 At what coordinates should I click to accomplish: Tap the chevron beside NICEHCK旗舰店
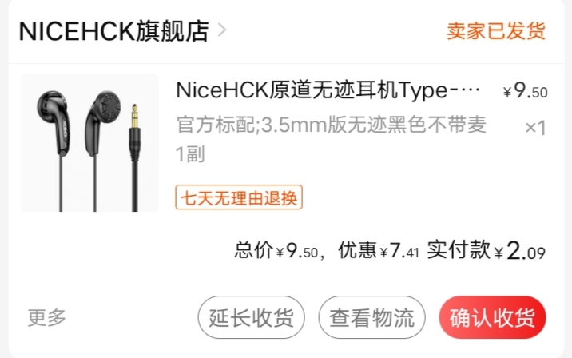point(222,30)
